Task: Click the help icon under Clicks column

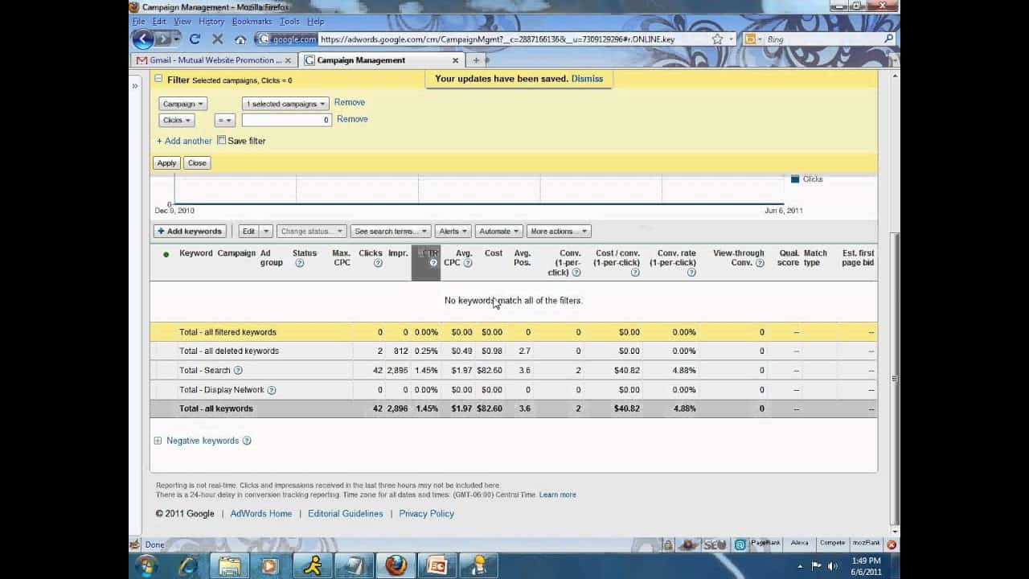Action: coord(378,263)
